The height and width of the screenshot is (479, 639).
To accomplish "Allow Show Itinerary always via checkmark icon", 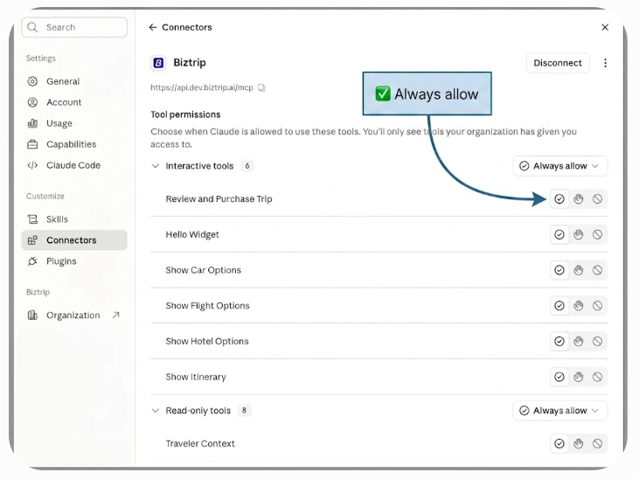I will point(559,377).
